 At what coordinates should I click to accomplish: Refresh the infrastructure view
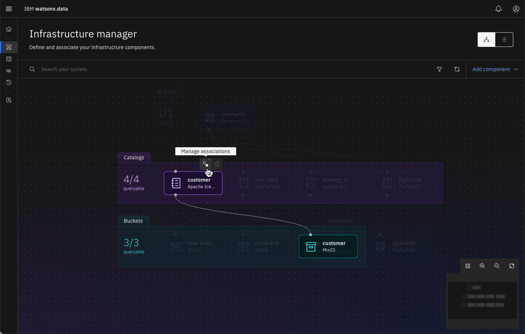[457, 69]
